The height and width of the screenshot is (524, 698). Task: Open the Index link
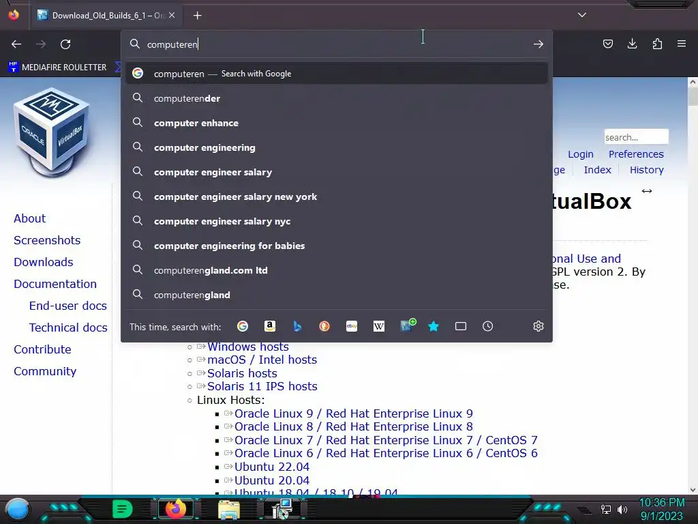click(x=597, y=170)
